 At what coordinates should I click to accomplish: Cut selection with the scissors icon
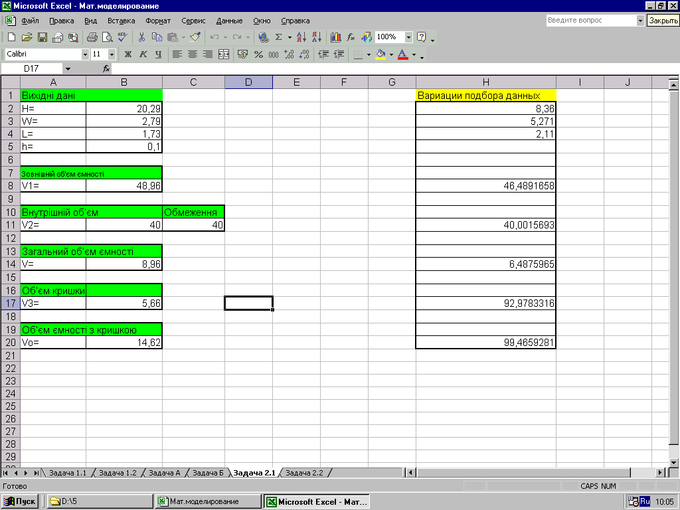[141, 37]
